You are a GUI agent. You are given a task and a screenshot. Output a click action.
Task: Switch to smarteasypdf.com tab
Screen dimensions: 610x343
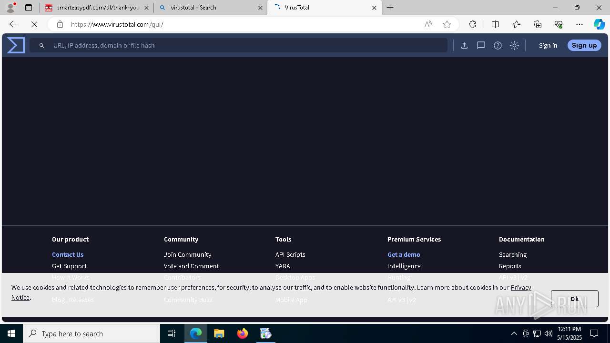pos(96,8)
